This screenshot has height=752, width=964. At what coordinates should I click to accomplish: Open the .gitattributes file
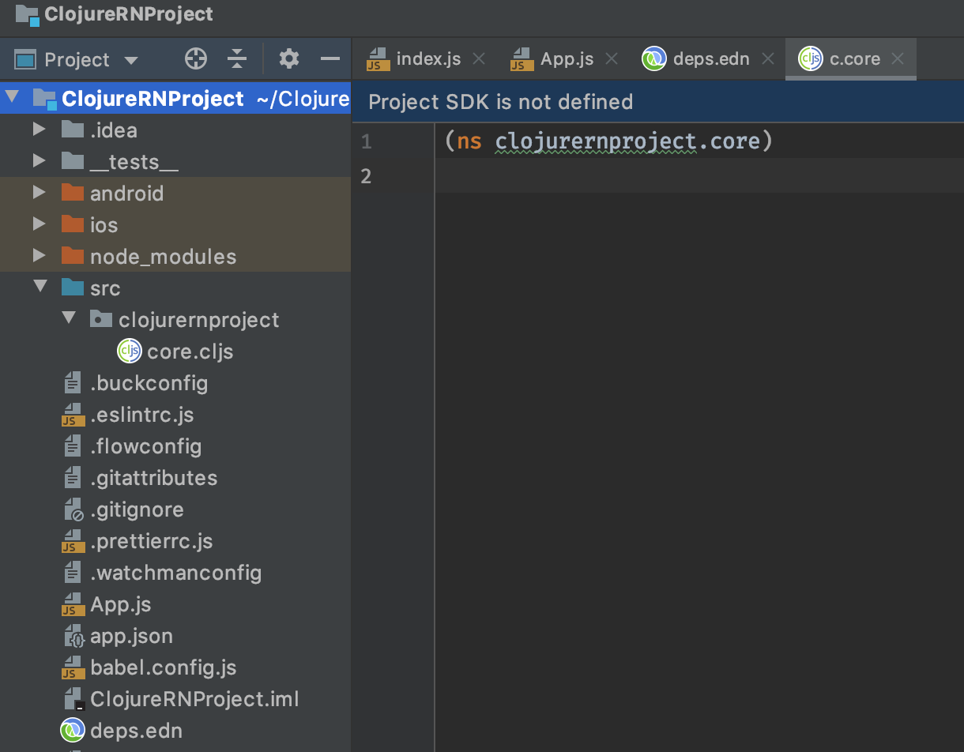click(x=153, y=478)
